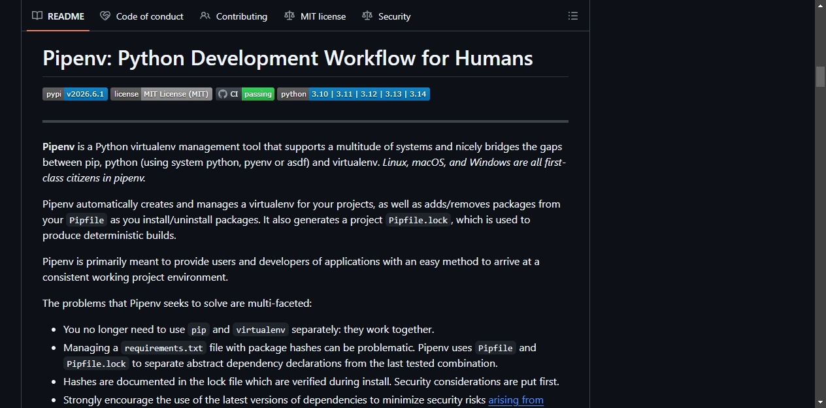Screen dimensions: 826x408
Task: Click page scrollbar up arrow
Action: pos(820,5)
